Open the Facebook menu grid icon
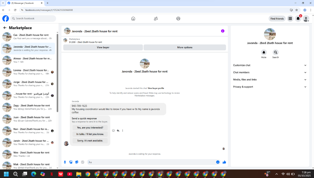 coord(290,18)
